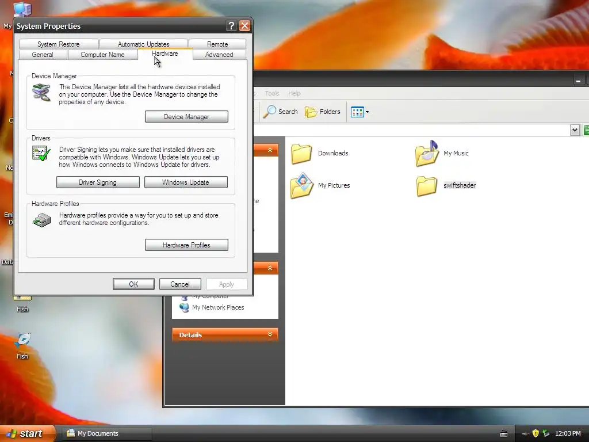
Task: Select the swiftshader folder icon
Action: (427, 186)
